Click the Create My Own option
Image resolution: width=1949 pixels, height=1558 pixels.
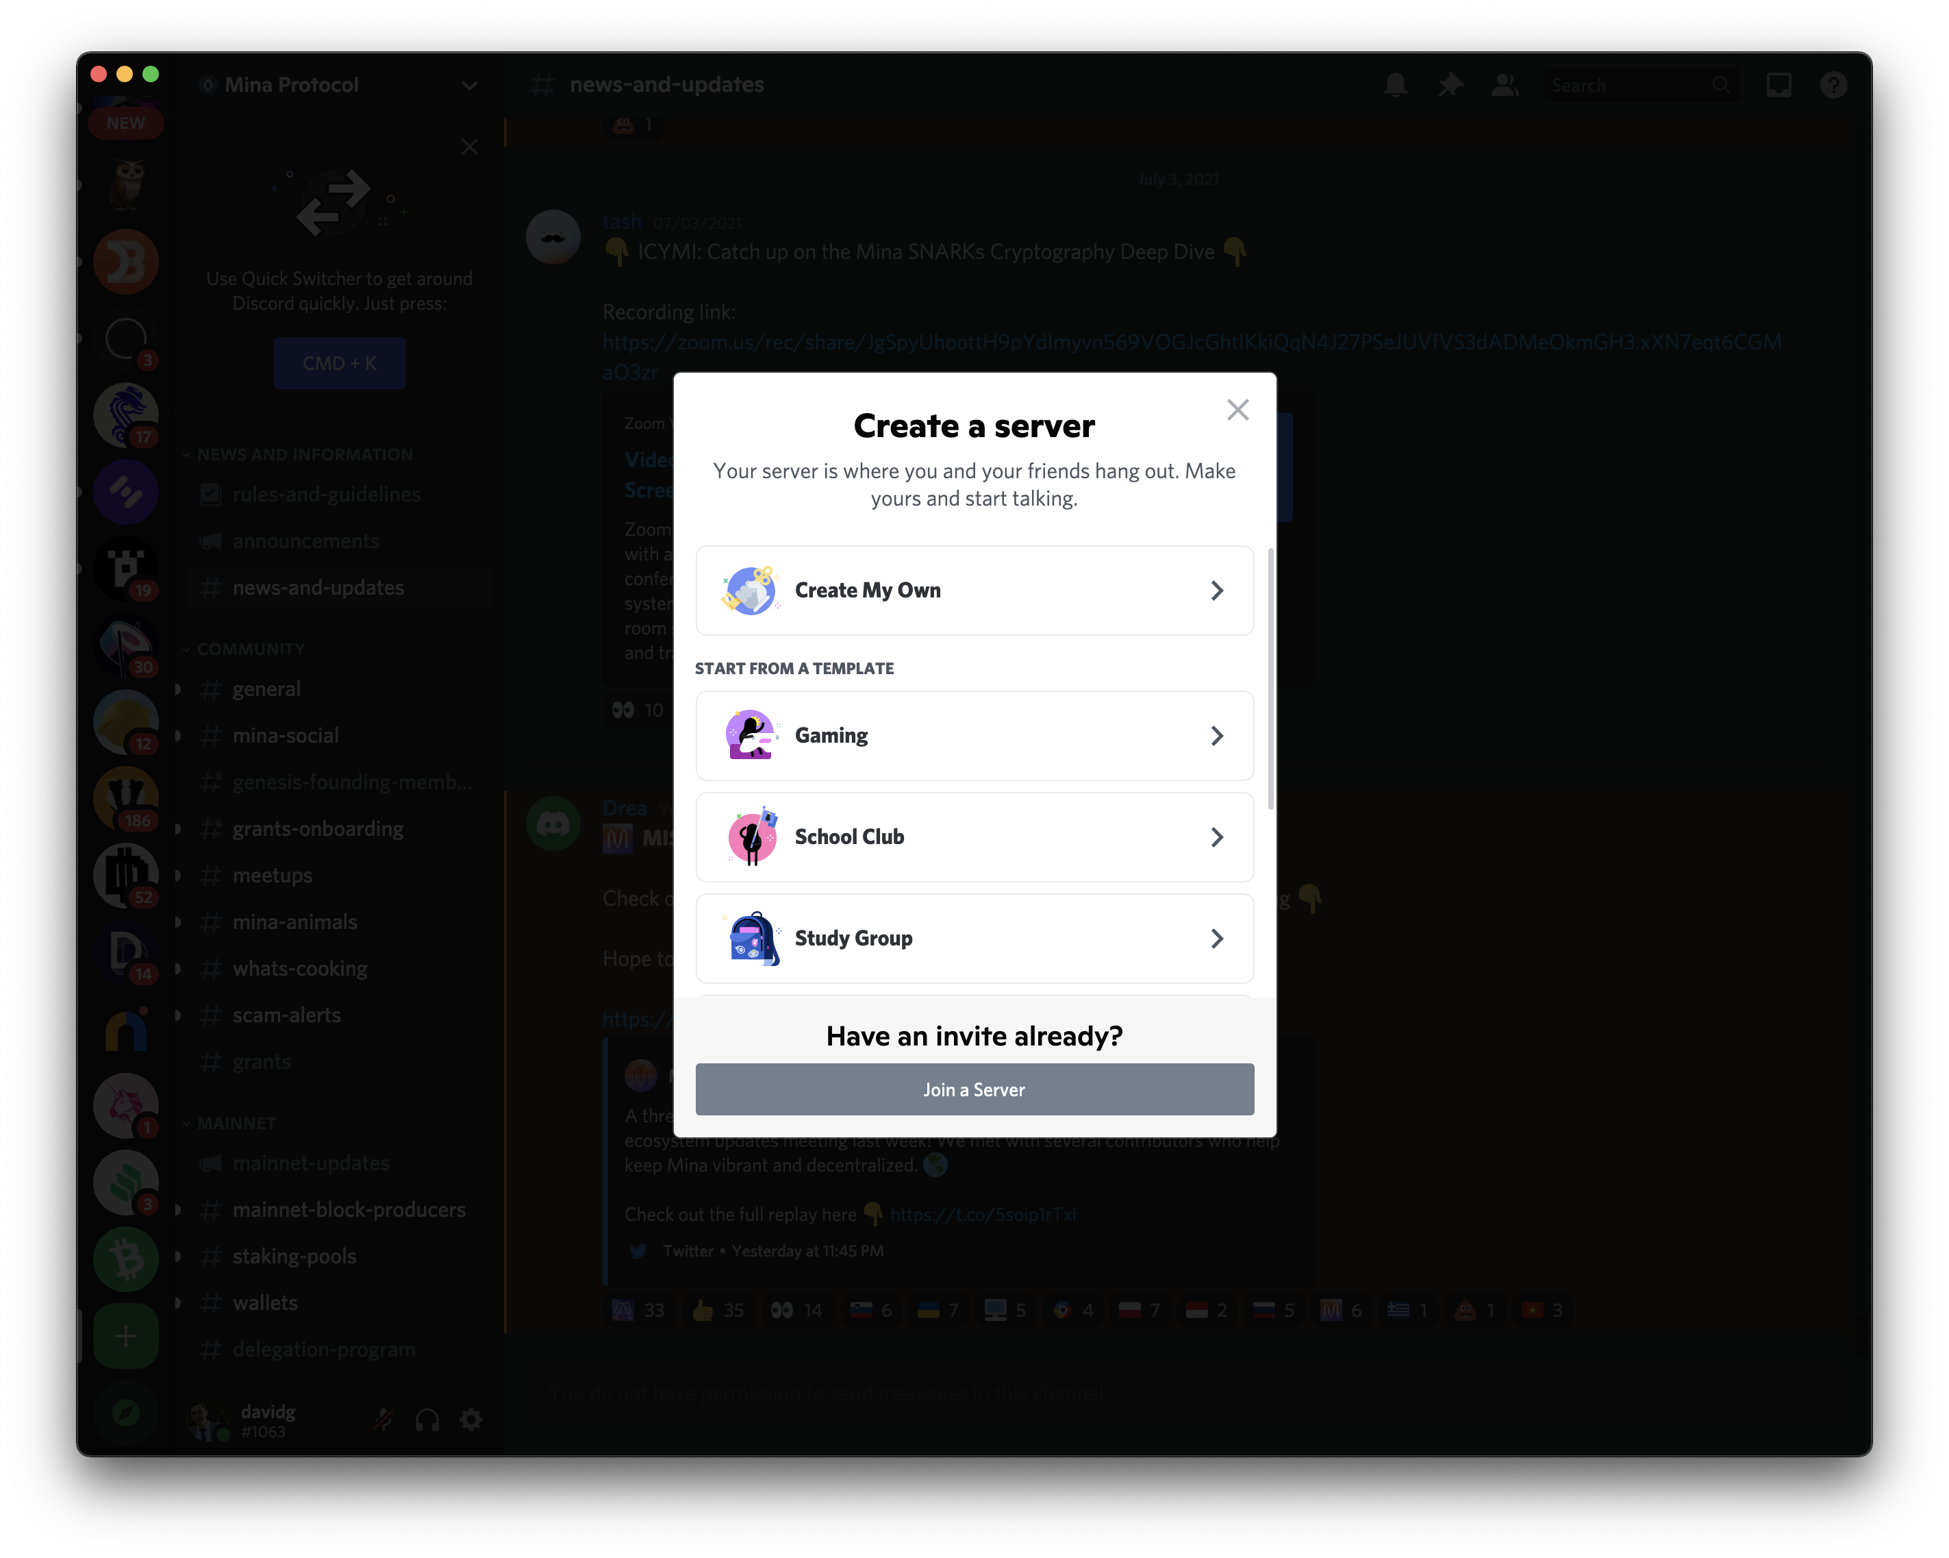974,590
